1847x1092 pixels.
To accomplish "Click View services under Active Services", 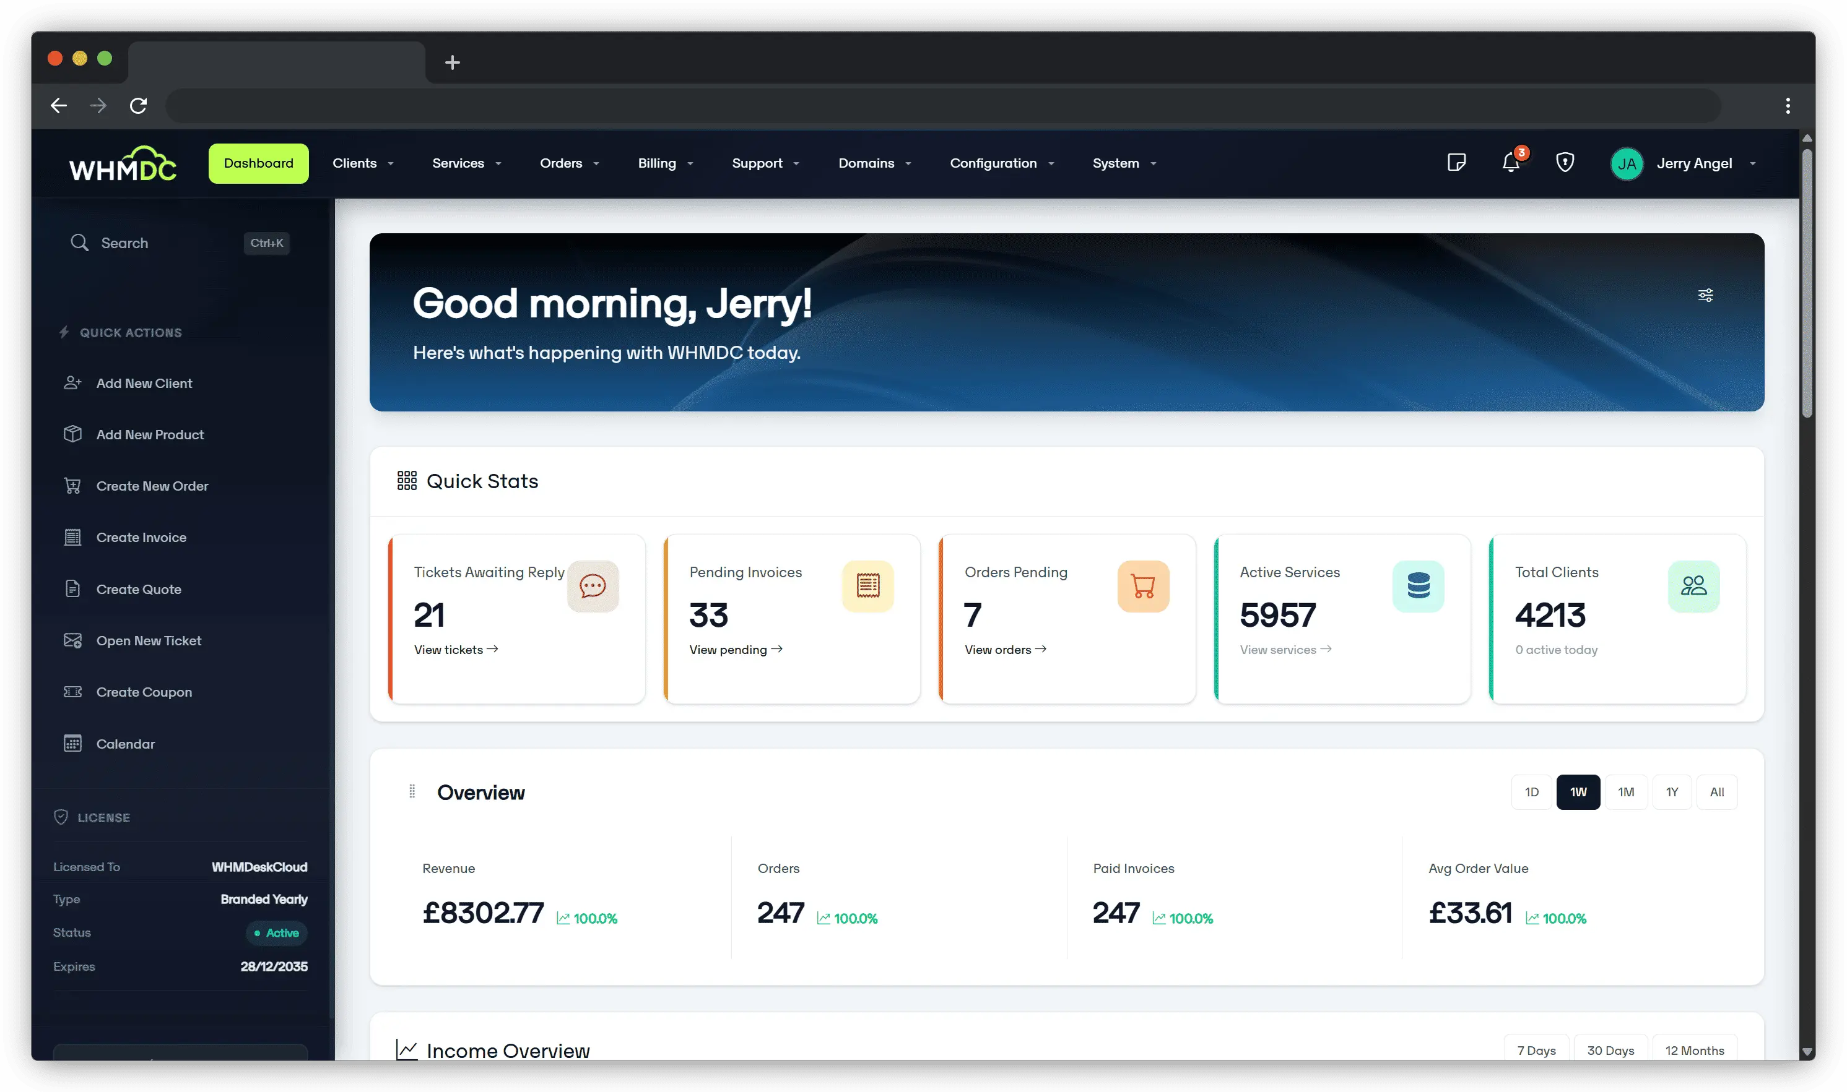I will pos(1285,650).
